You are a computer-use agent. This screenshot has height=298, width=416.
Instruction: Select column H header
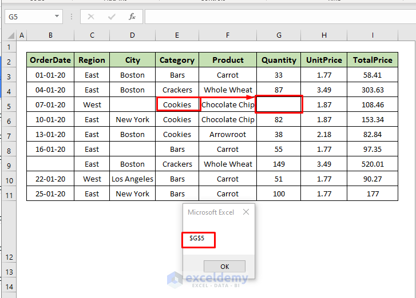tap(324, 35)
